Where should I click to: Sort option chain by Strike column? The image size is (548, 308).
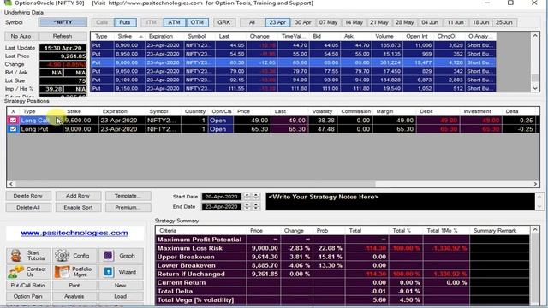point(129,36)
